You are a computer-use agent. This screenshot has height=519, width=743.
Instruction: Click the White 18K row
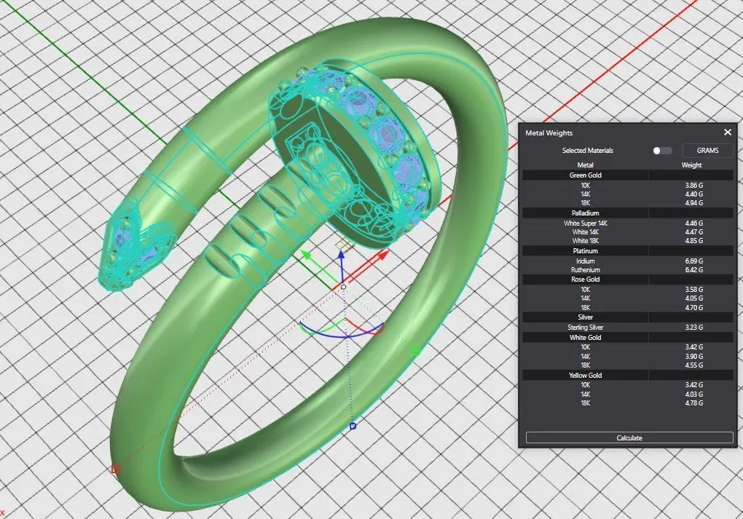tap(628, 241)
